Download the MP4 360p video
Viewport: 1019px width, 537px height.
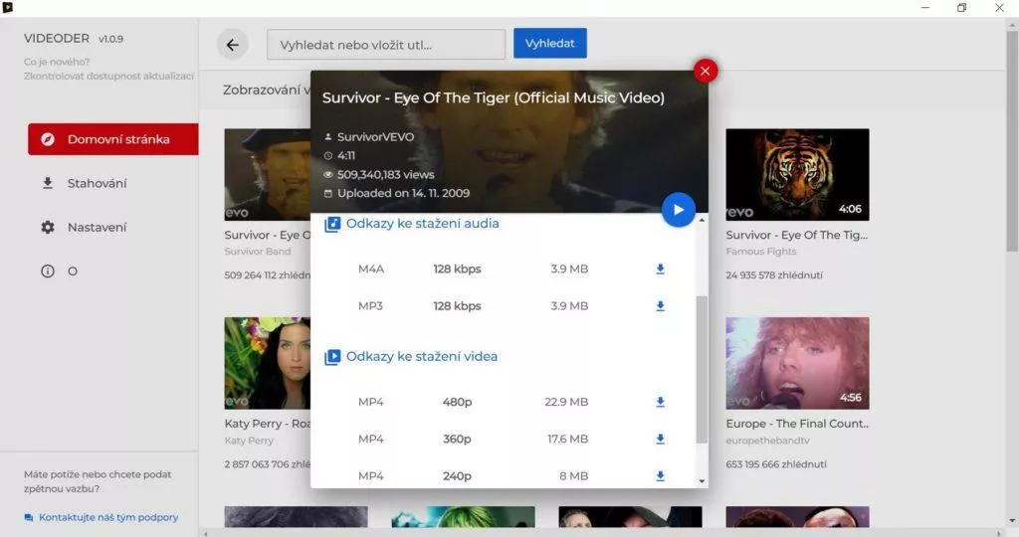(x=660, y=440)
